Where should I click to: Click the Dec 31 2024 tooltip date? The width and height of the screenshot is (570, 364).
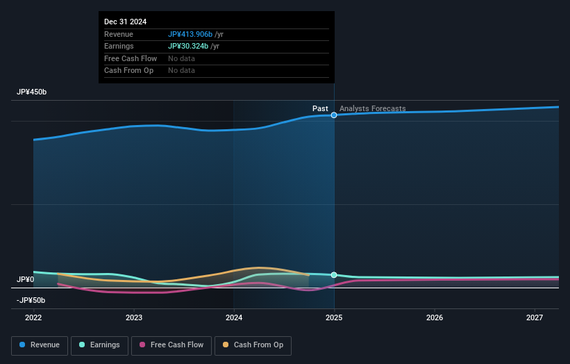pyautogui.click(x=126, y=22)
